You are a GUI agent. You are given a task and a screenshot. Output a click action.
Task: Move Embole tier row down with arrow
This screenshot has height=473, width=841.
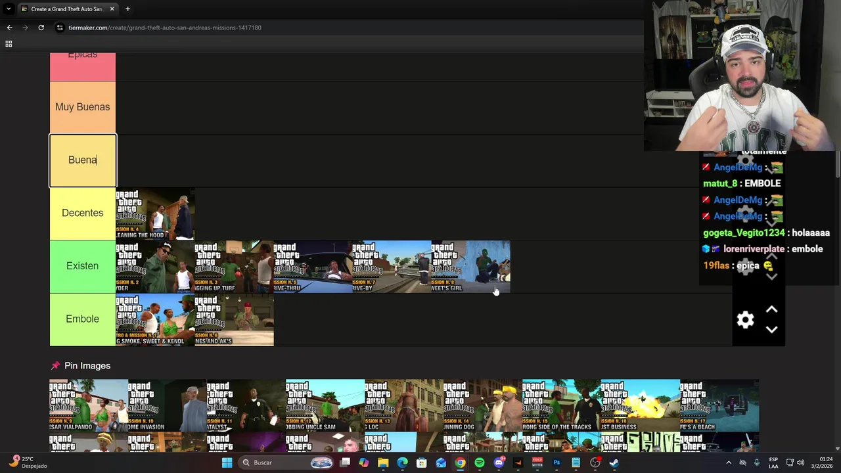771,330
